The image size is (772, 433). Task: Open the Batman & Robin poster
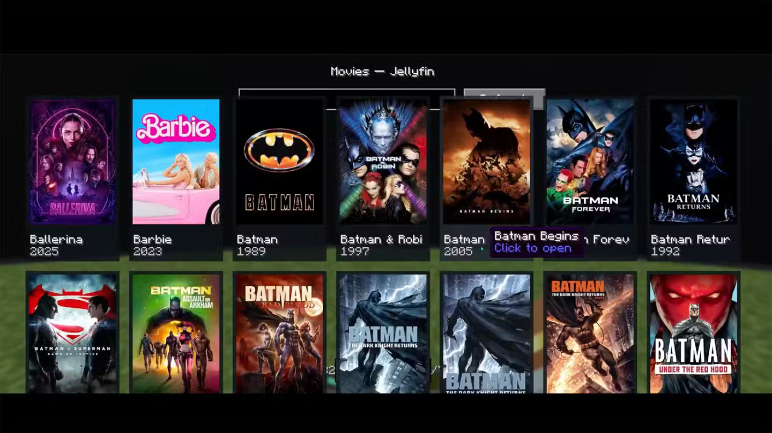pyautogui.click(x=383, y=162)
